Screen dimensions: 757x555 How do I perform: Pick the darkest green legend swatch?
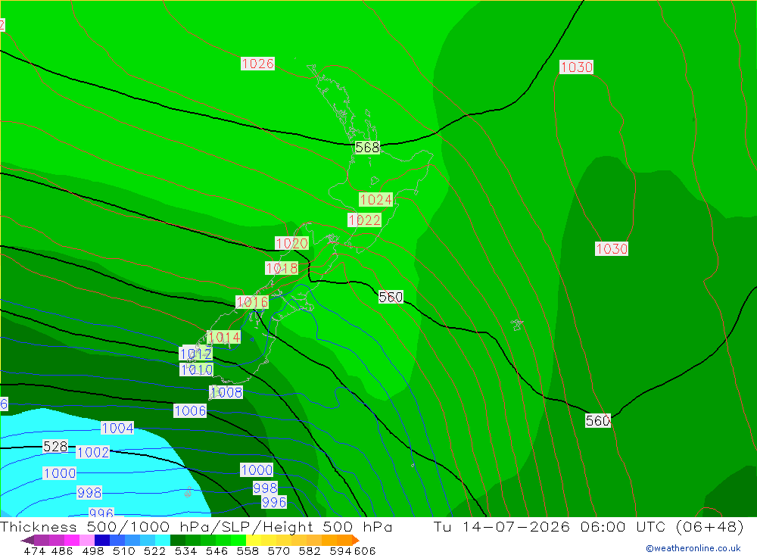178,540
